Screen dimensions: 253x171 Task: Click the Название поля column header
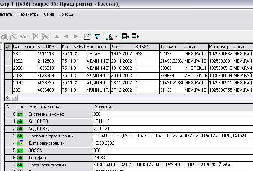tap(60, 107)
